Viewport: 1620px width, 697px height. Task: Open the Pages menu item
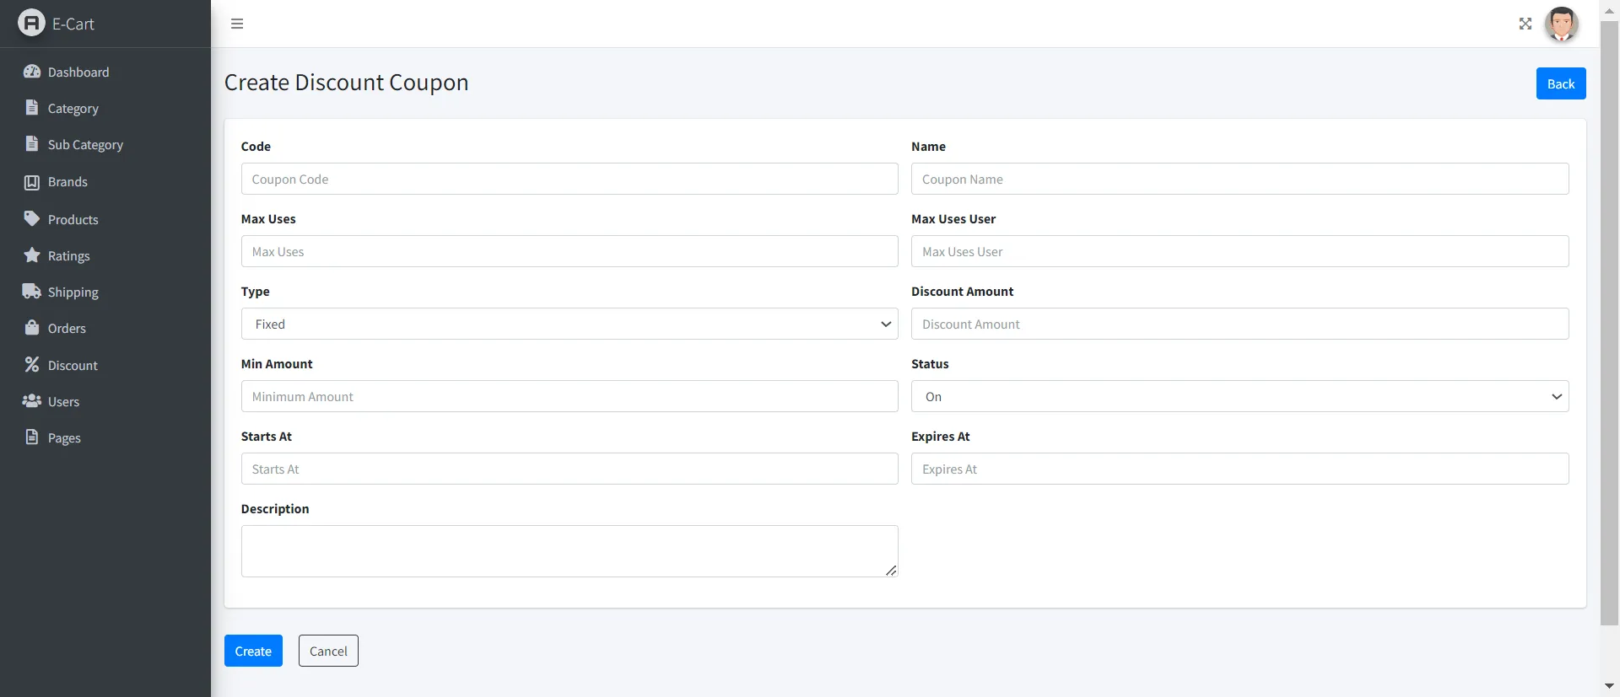(x=64, y=438)
